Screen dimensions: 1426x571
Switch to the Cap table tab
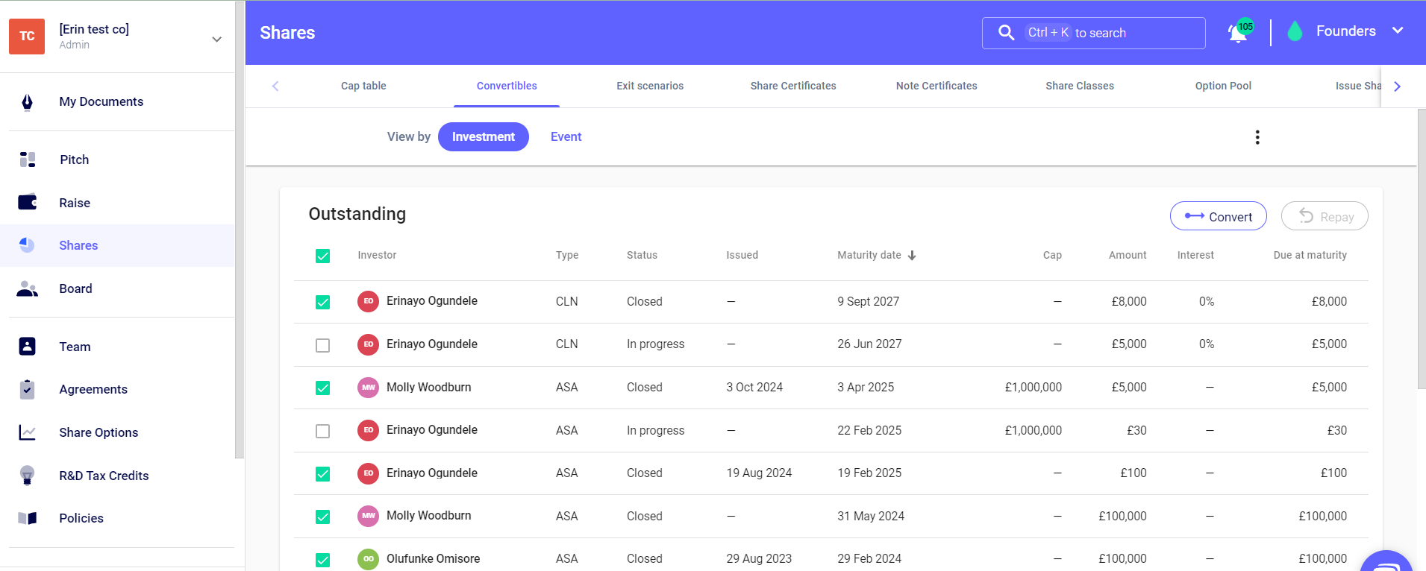(363, 86)
